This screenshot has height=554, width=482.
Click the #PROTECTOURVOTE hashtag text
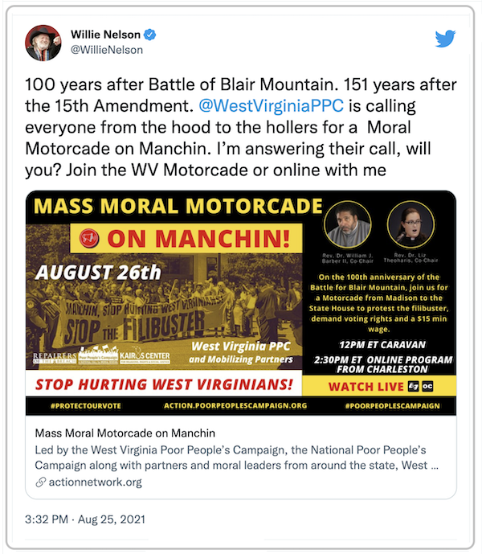(x=86, y=406)
